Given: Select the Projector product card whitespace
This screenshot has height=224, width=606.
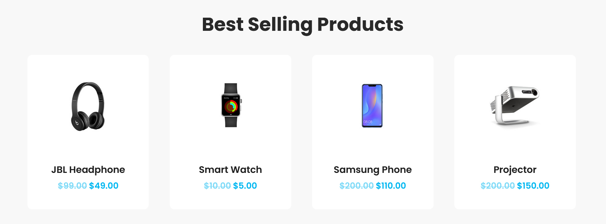Looking at the screenshot, I should [x=515, y=147].
